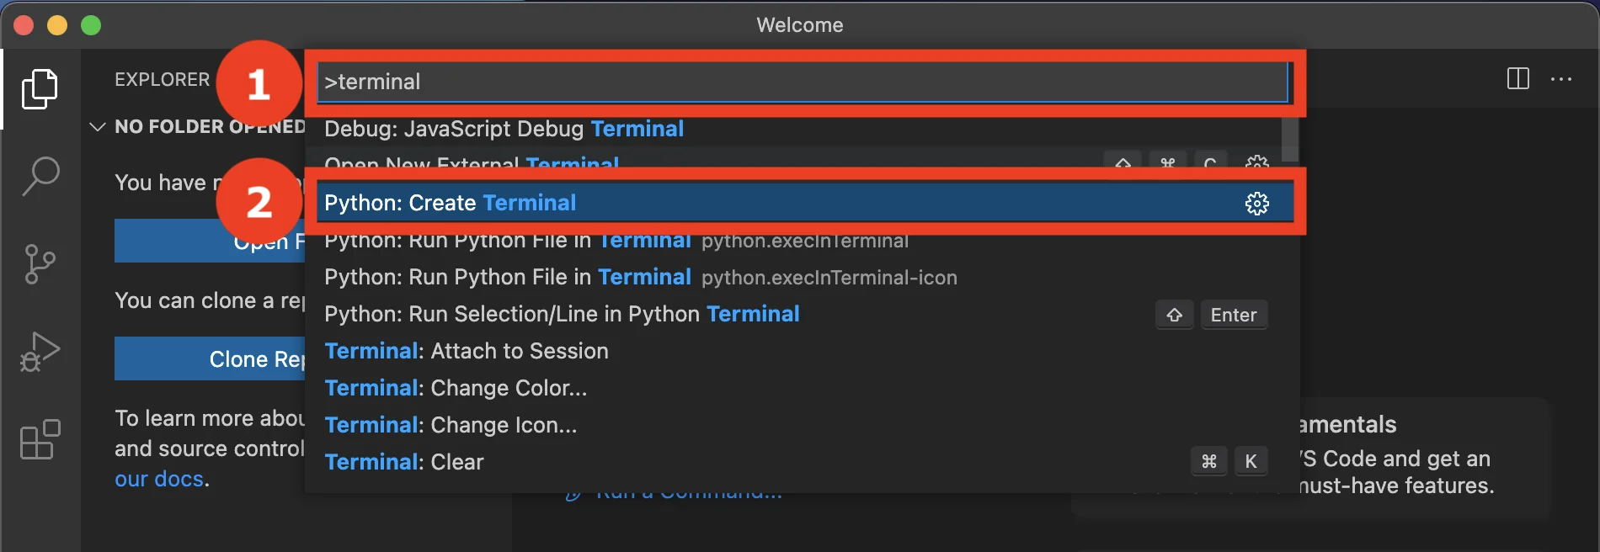Open the Source Control view icon
1600x552 pixels.
coord(40,264)
